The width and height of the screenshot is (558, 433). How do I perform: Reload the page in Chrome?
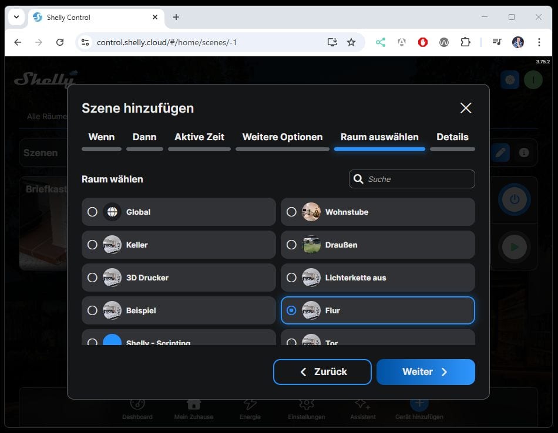click(x=60, y=42)
